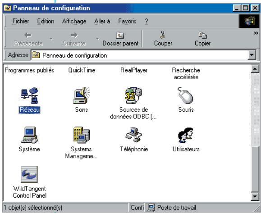This screenshot has width=261, height=213.
Task: Close the Panneau de configuration window
Action: click(x=255, y=8)
